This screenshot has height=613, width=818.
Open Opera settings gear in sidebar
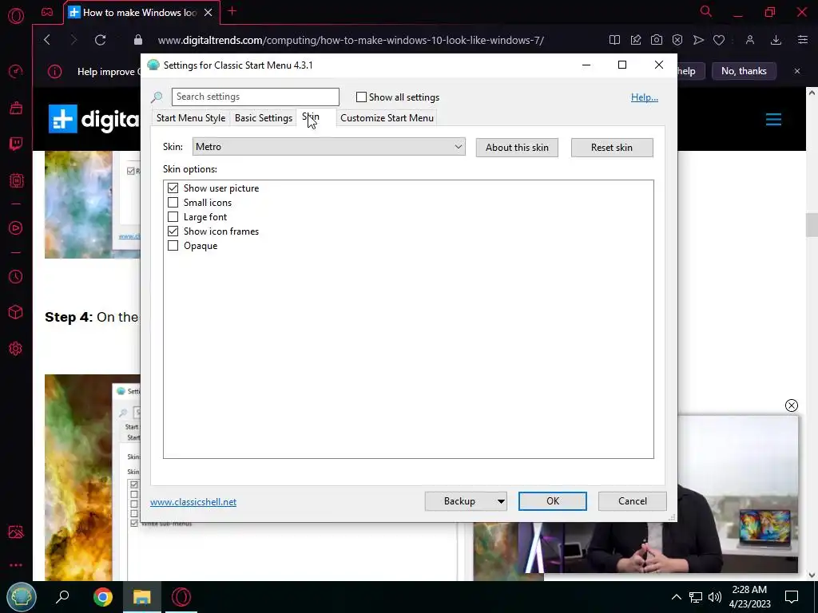coord(16,348)
